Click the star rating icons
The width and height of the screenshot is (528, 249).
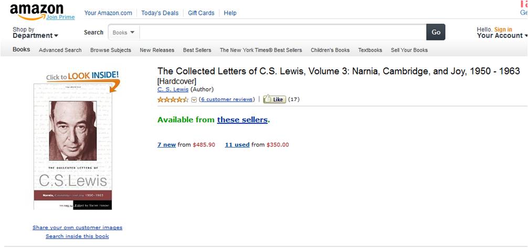pos(173,99)
